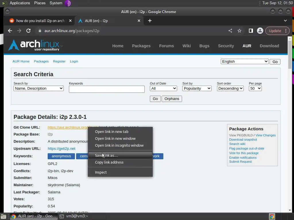Open the Security nav link

pyautogui.click(x=226, y=46)
